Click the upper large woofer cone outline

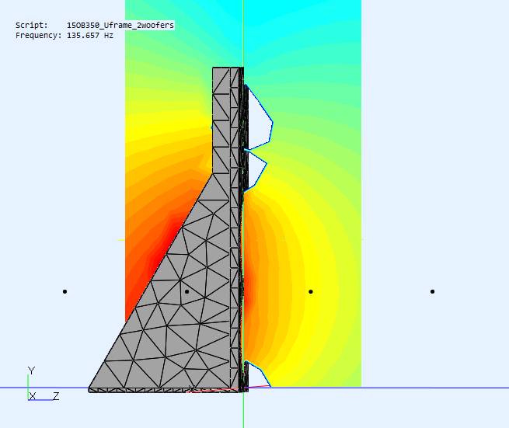pos(259,117)
